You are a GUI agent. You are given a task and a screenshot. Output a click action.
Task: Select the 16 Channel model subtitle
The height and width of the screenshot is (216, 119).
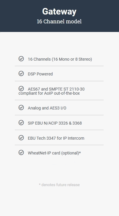(x=59, y=22)
